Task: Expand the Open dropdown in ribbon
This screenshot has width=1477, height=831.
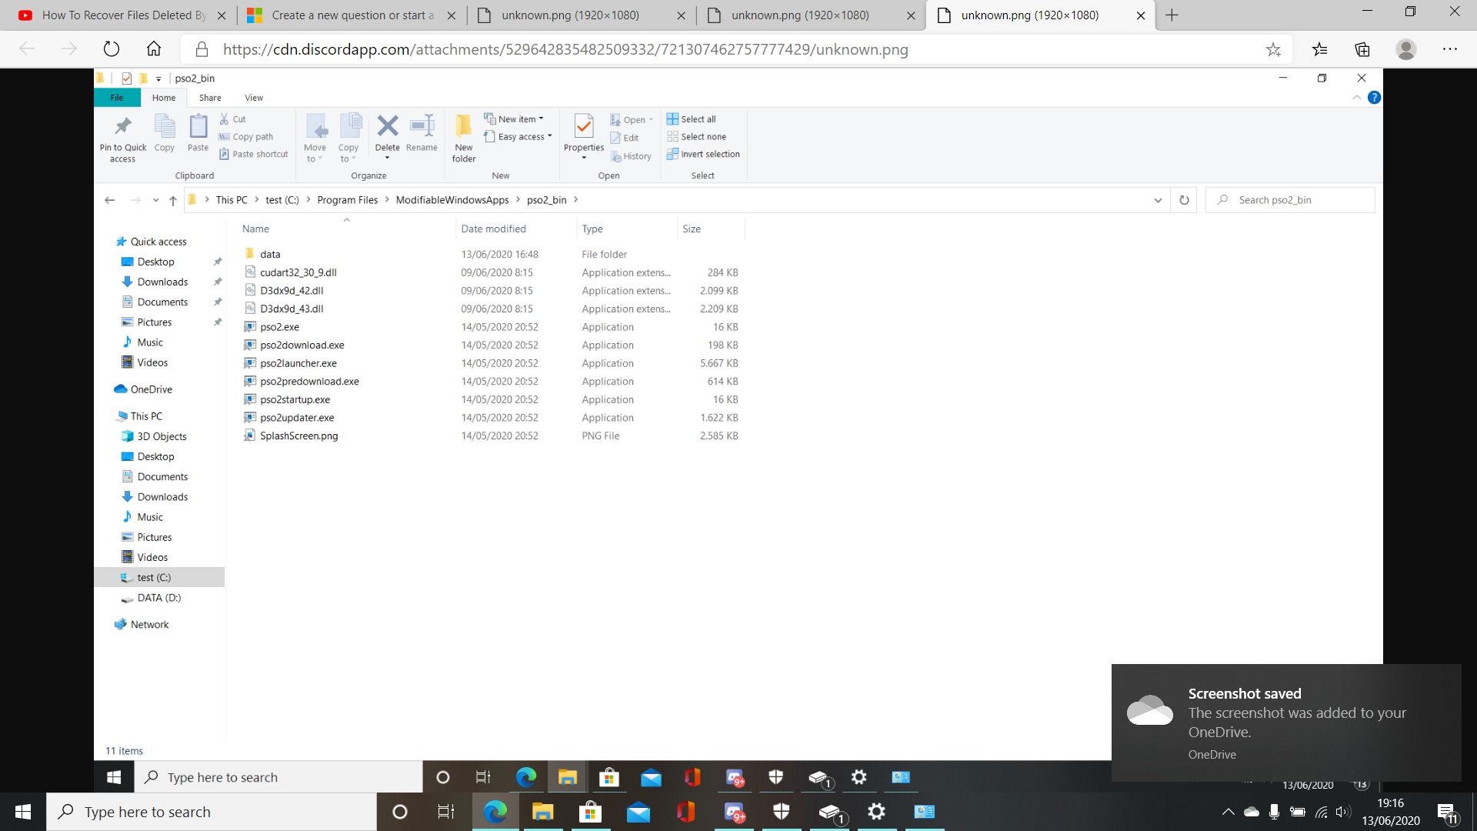Action: (x=632, y=120)
